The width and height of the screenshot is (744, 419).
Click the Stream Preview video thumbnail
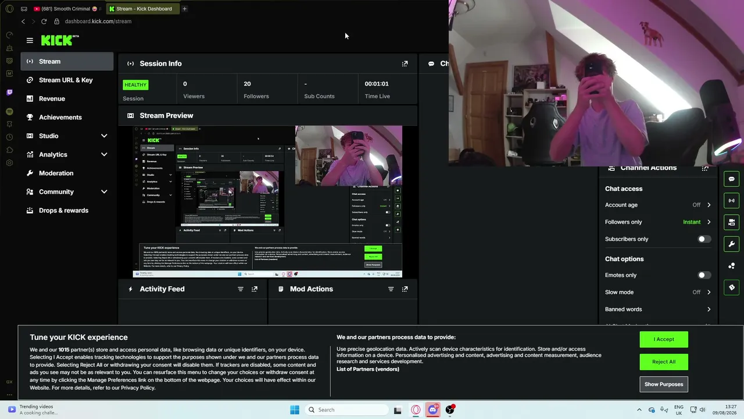pos(267,202)
